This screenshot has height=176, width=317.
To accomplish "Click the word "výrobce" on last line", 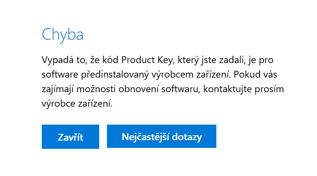I will click(55, 104).
